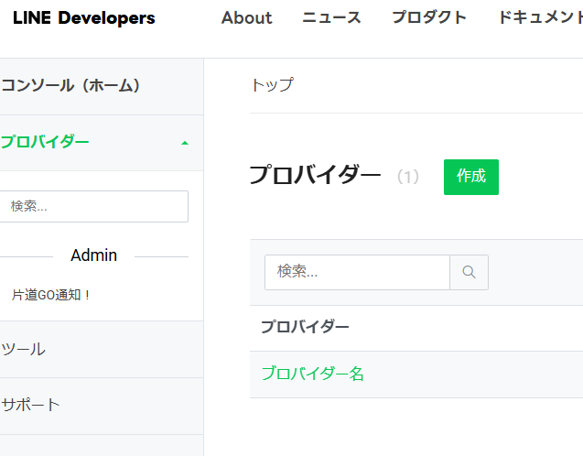The width and height of the screenshot is (583, 456).
Task: Click the magnifier search icon button
Action: pyautogui.click(x=469, y=272)
